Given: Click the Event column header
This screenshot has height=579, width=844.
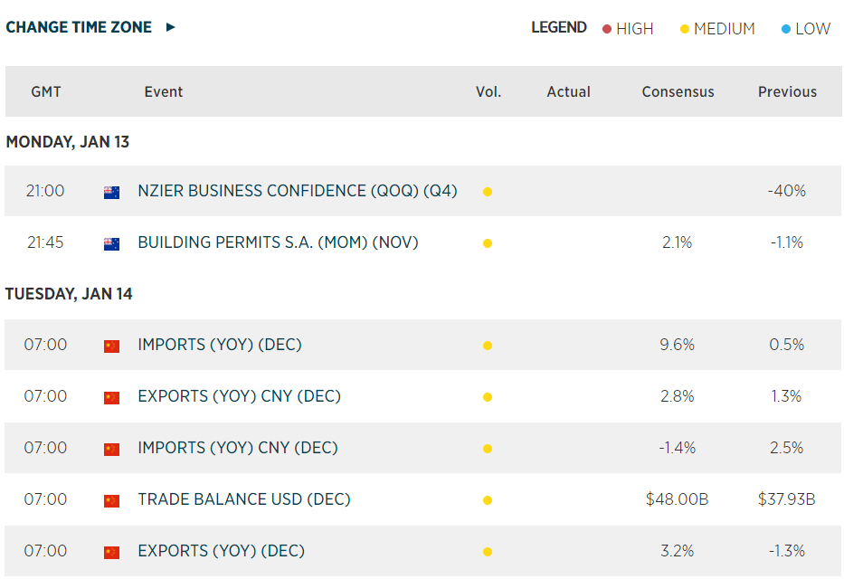Looking at the screenshot, I should click(x=163, y=91).
